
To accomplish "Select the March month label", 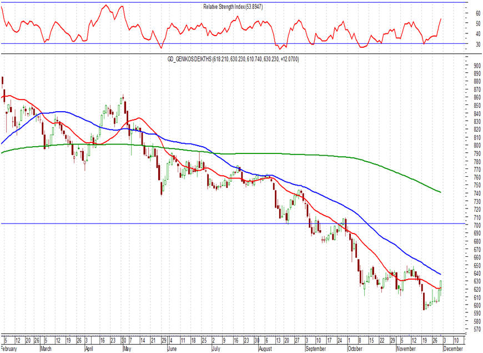I will 46,349.
